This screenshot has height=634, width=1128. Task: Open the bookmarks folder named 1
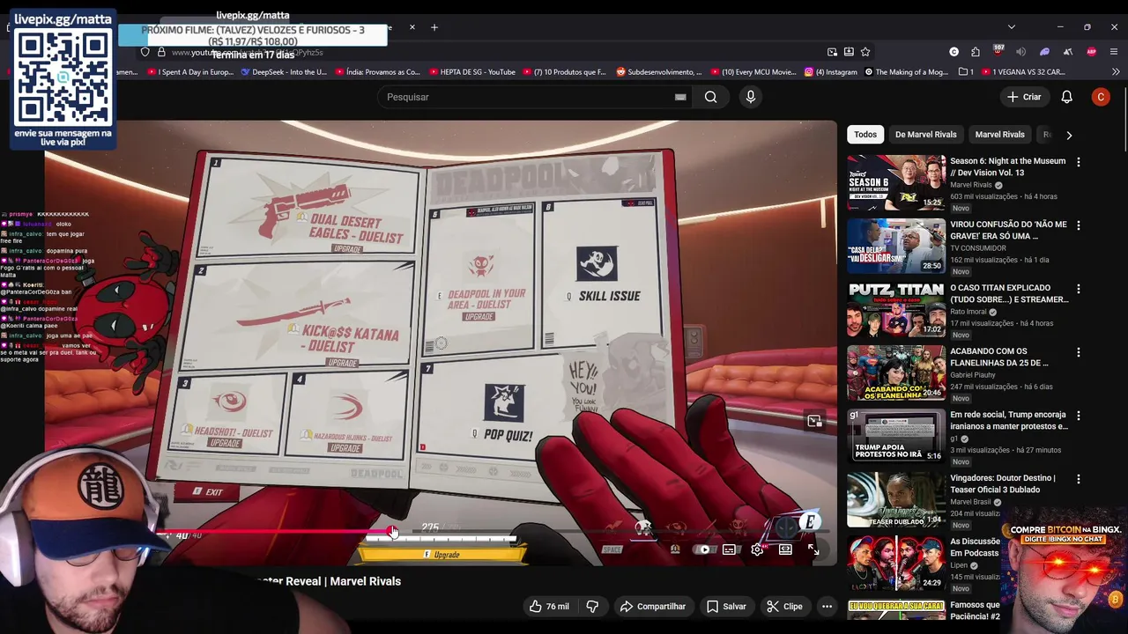pos(966,72)
